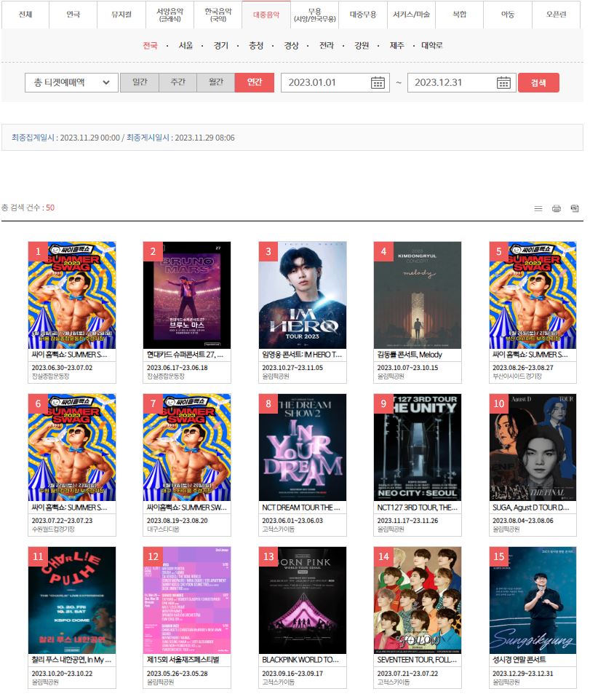Image resolution: width=598 pixels, height=694 pixels.
Task: Switch to list view with the lines icon
Action: (538, 208)
